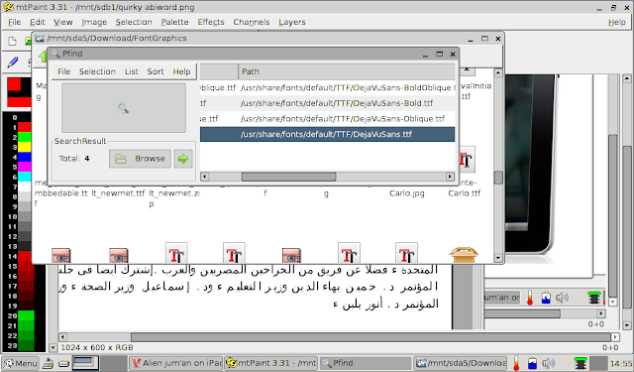Click the desktop pager in the taskbar
Image resolution: width=634 pixels, height=372 pixels.
[85, 363]
